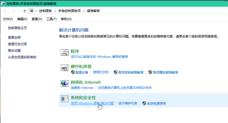228x123 pixels.
Task: Fix problems with Windows 更新 link
Action: [92, 103]
